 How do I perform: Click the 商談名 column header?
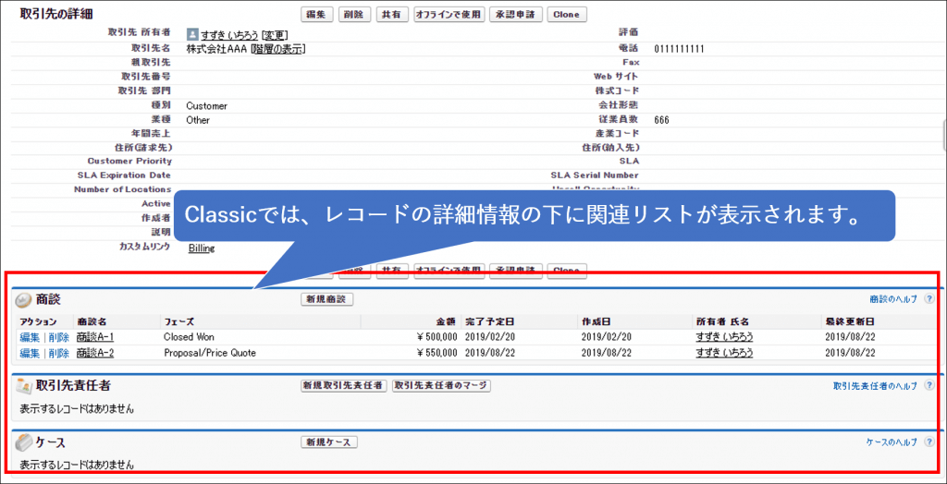click(92, 321)
